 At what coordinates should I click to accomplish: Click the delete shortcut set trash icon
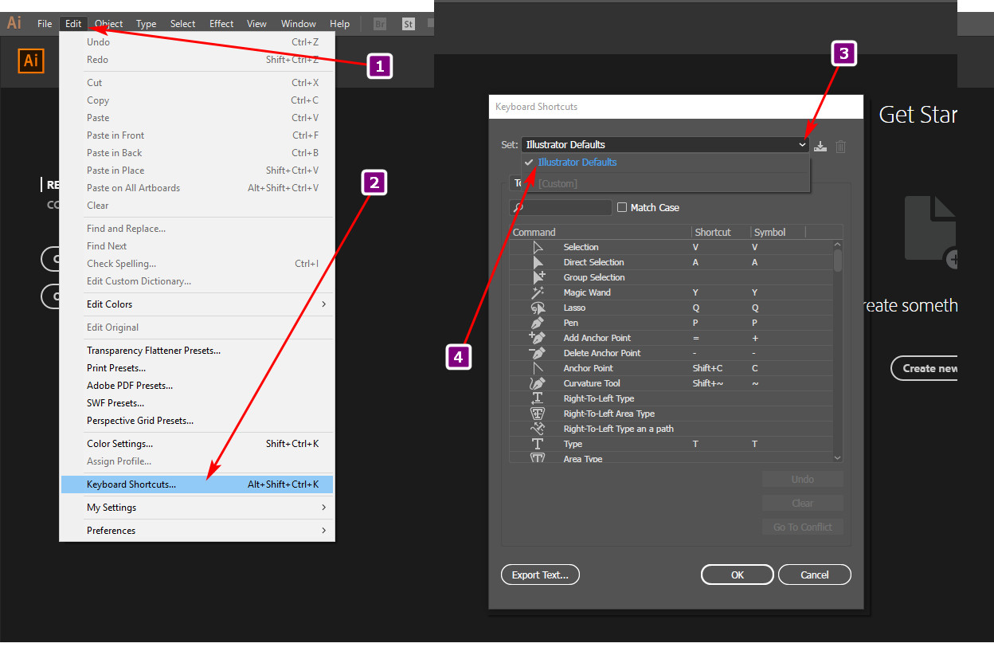tap(840, 146)
